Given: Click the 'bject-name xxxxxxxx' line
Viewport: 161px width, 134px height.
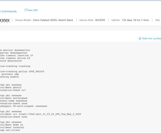Looking at the screenshot, I should pos(14,101).
